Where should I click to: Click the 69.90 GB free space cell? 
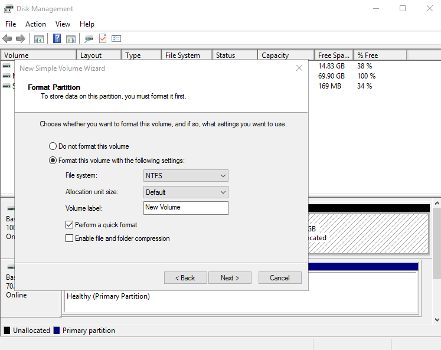tap(331, 76)
